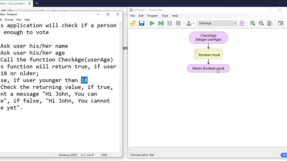Click the browser Documentation tab title
This screenshot has height=161, width=287.
pyautogui.click(x=13, y=4)
